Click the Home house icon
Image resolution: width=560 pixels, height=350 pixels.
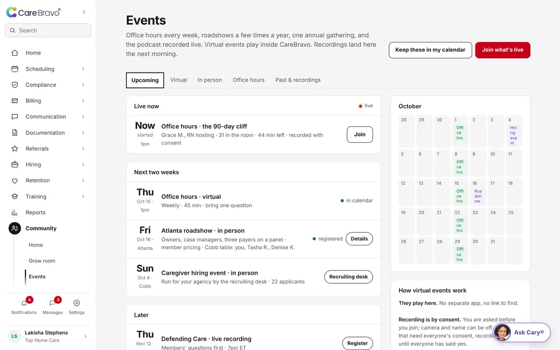(15, 53)
